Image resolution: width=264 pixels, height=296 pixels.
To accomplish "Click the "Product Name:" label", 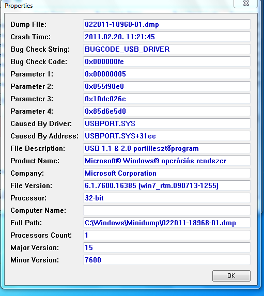I will click(35, 161).
